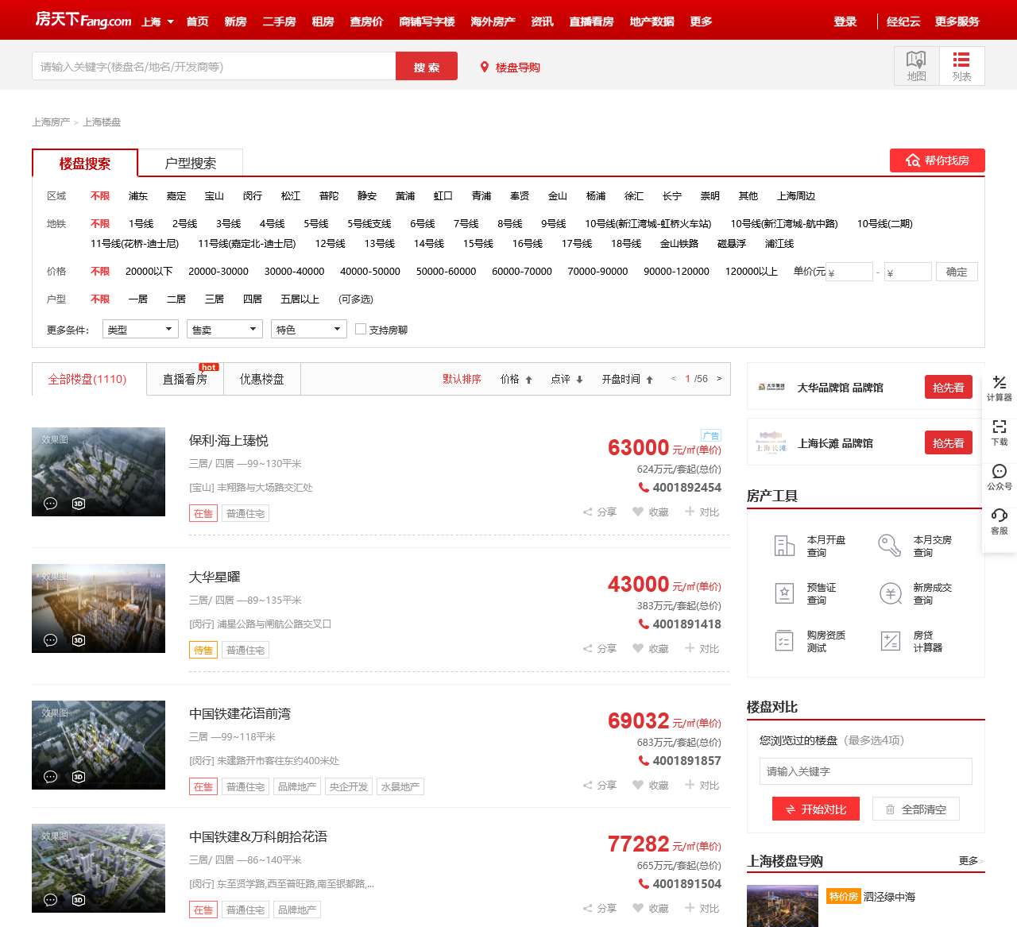Open 本月开盘查询 tool icon
Screen dimensions: 1017x927
click(x=784, y=546)
